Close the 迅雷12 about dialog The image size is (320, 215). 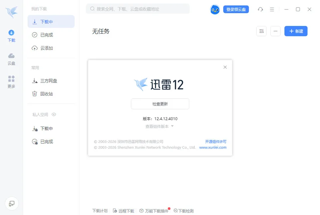(225, 67)
